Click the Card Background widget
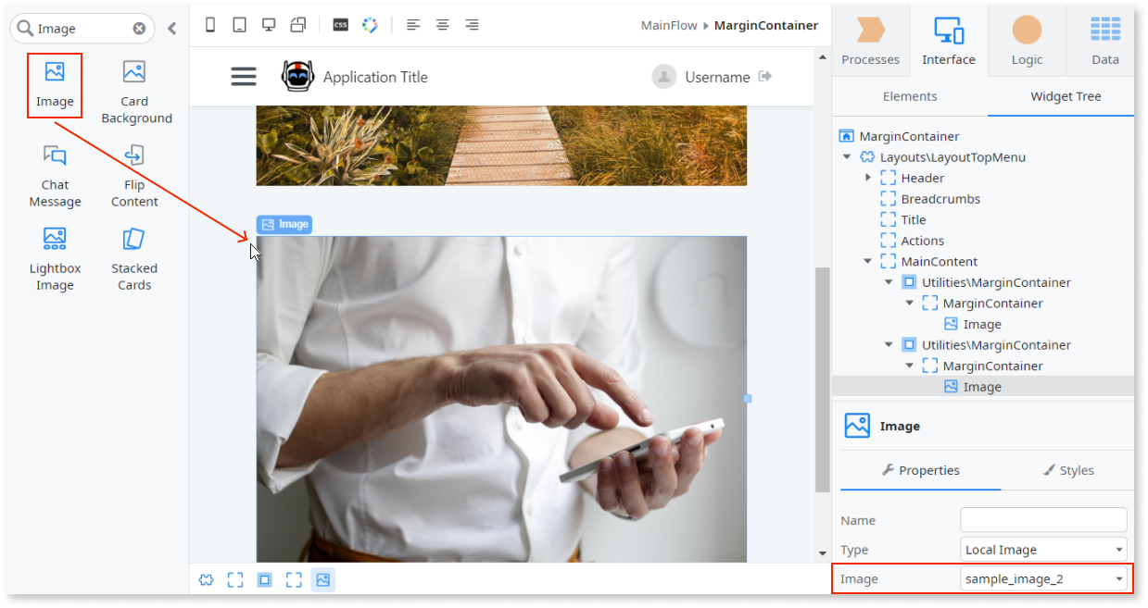The image size is (1148, 608). [135, 92]
